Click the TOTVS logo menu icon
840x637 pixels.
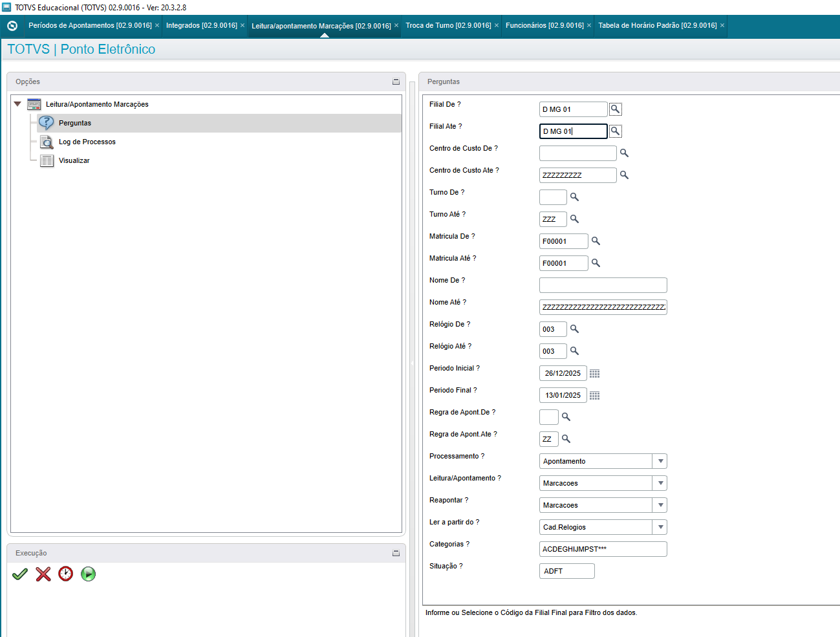pyautogui.click(x=12, y=26)
